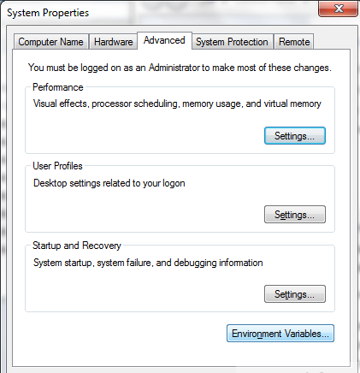Open the Environment Variables dialog
This screenshot has width=360, height=373.
pyautogui.click(x=280, y=334)
